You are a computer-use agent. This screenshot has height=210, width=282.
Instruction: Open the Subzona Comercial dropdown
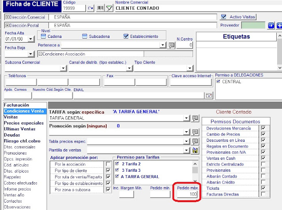(x=63, y=69)
